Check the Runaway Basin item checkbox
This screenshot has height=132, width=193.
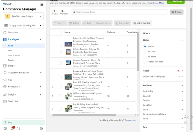coord(60,77)
